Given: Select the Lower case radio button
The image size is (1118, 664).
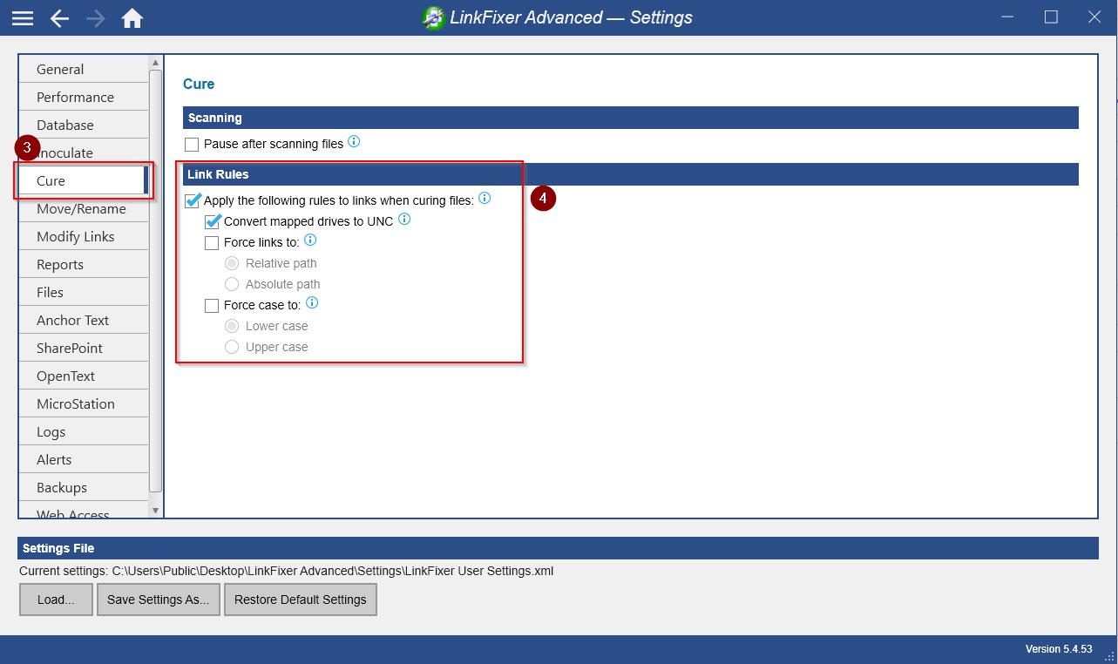Looking at the screenshot, I should [232, 326].
